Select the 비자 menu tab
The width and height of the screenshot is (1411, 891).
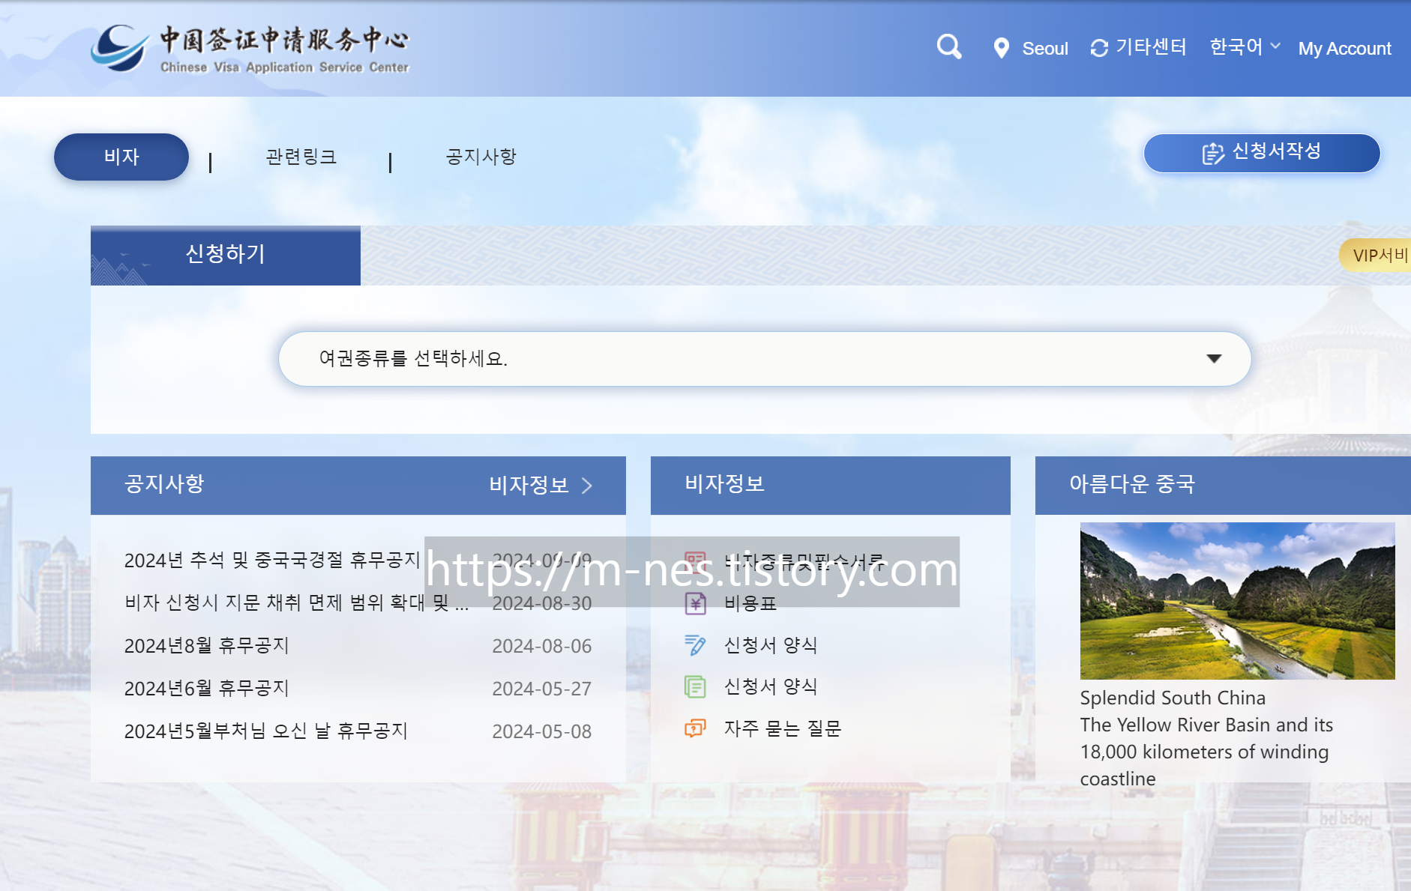[121, 157]
